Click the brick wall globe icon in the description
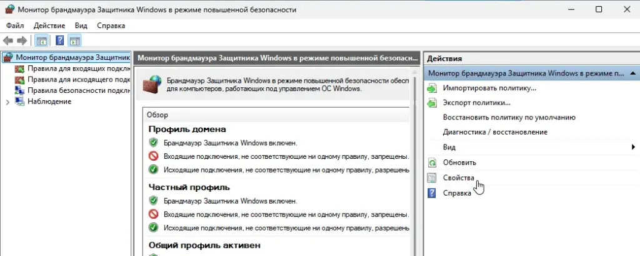The image size is (640, 256). (152, 84)
